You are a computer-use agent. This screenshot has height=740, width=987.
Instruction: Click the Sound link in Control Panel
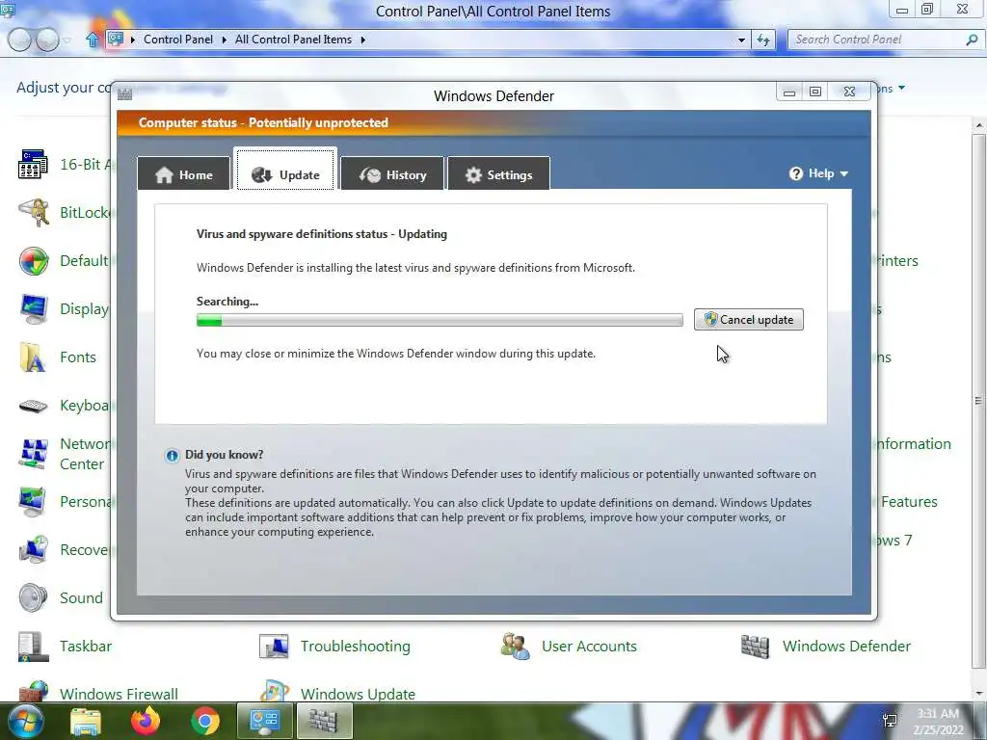81,598
